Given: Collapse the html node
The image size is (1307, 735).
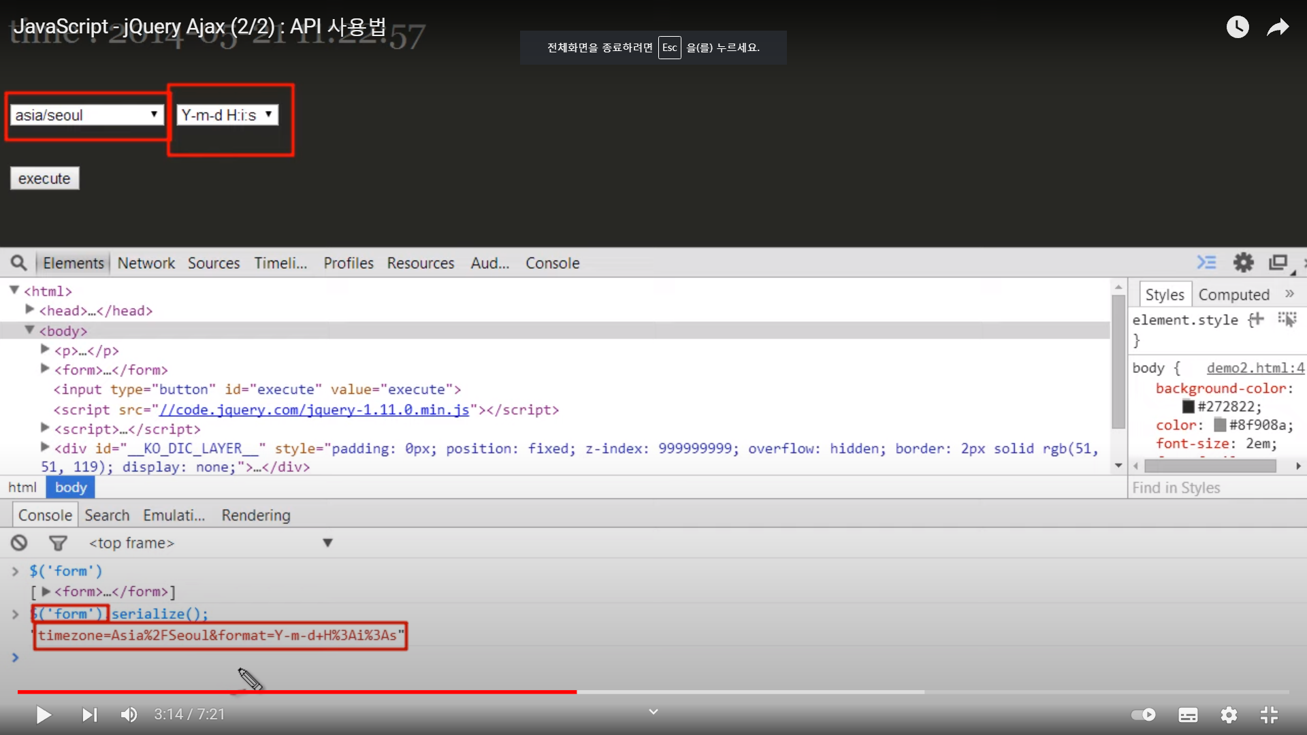Looking at the screenshot, I should point(14,290).
